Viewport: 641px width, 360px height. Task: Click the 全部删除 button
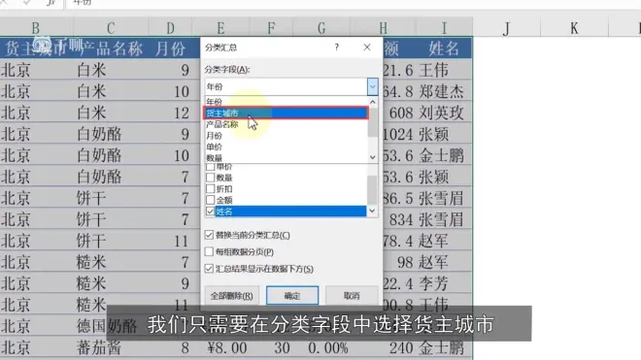[x=231, y=295]
